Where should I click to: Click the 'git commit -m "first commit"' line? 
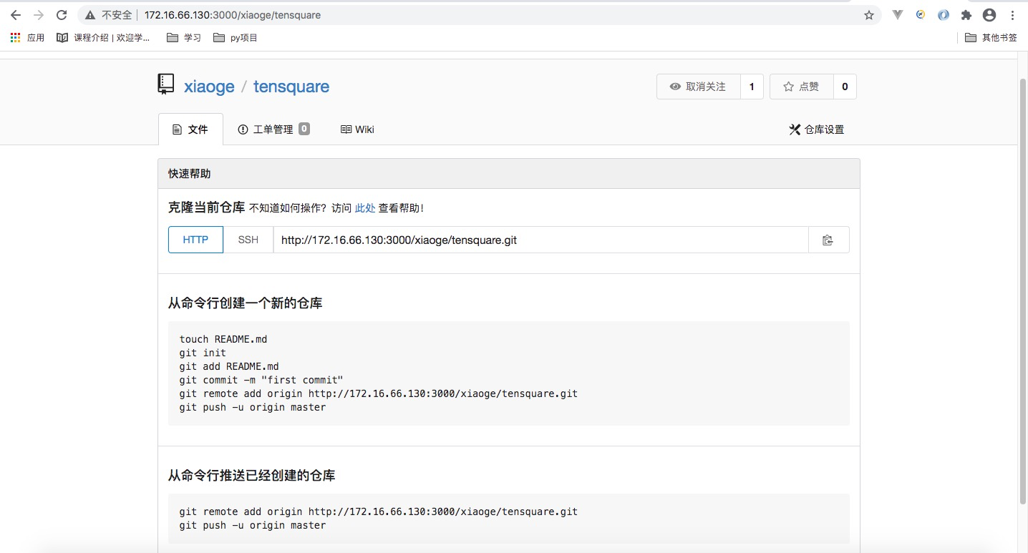(x=261, y=380)
